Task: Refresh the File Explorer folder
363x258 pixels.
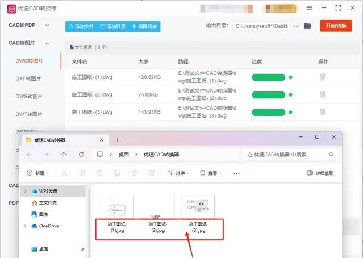Action: 81,155
